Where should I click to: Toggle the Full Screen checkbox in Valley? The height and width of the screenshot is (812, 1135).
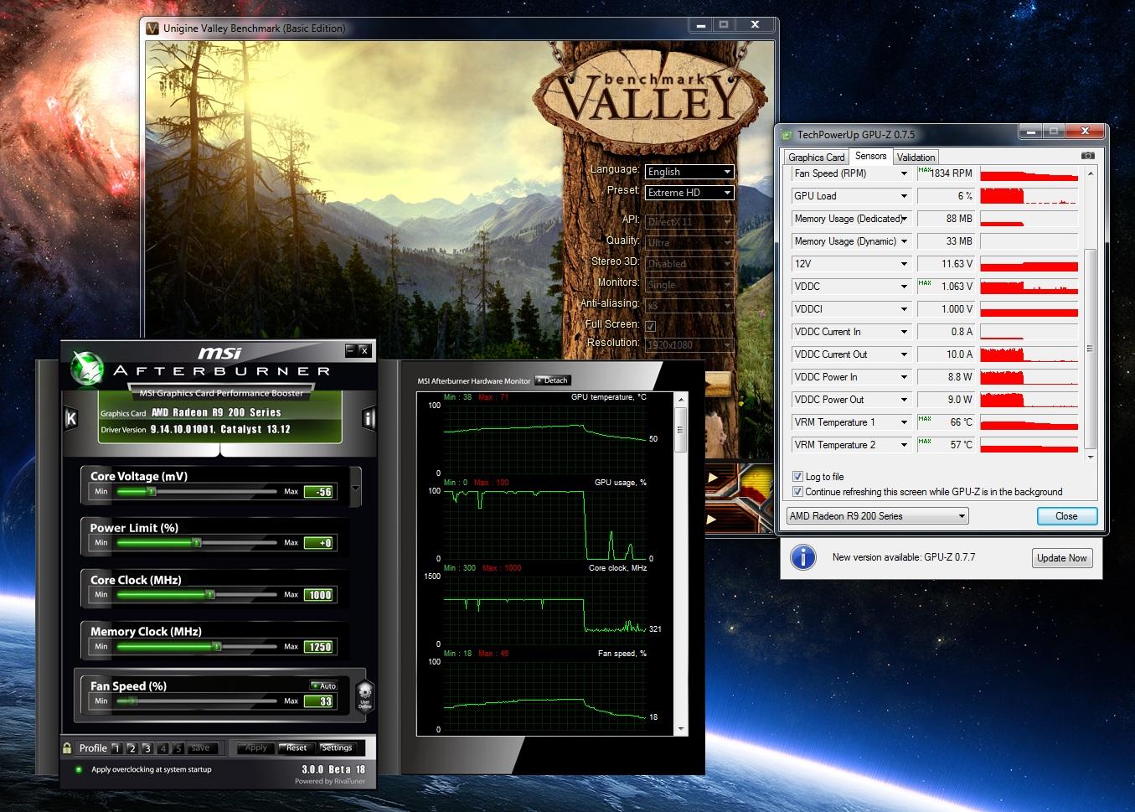[x=650, y=325]
